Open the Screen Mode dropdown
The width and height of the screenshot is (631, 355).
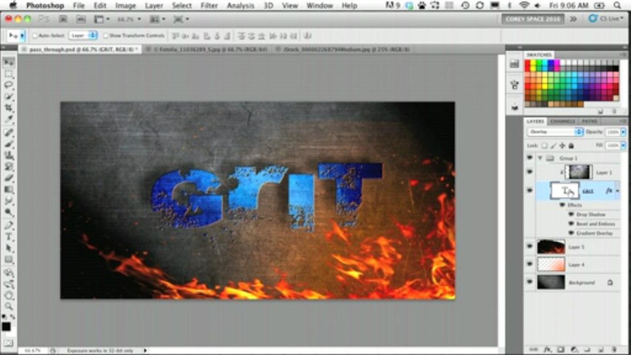[181, 19]
